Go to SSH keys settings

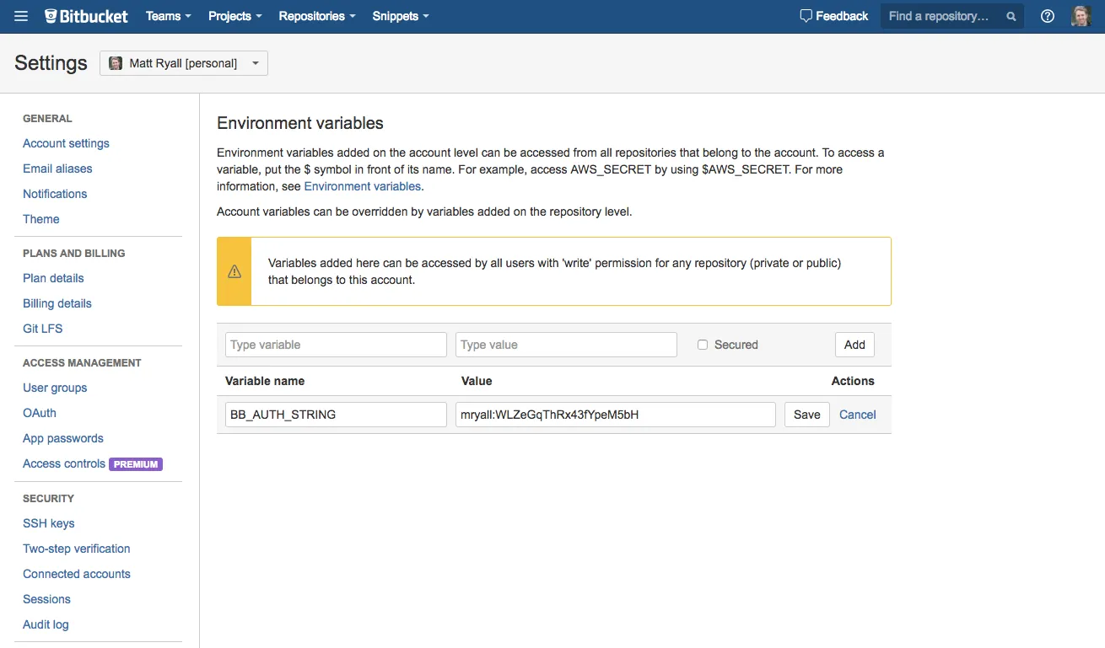(x=49, y=523)
